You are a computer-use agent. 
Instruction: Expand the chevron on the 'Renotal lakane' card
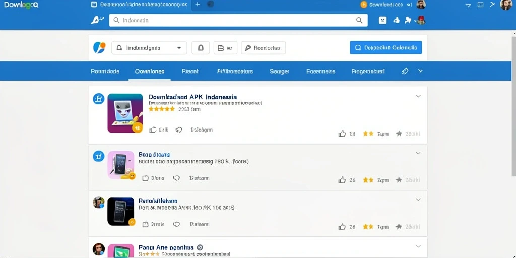click(x=418, y=200)
